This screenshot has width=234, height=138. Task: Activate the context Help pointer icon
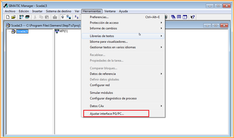pyautogui.click(x=193, y=17)
